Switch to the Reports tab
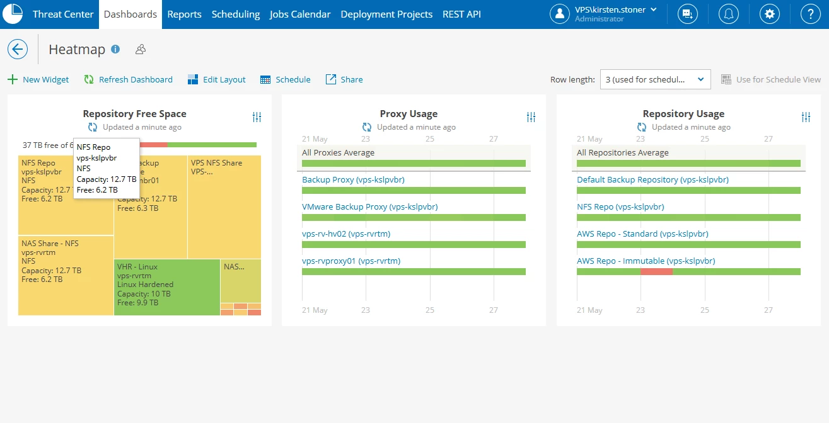The width and height of the screenshot is (829, 423). (185, 14)
